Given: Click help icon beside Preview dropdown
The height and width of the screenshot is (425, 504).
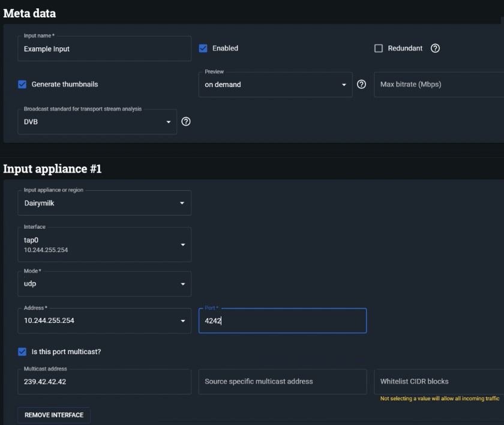Looking at the screenshot, I should [x=361, y=85].
